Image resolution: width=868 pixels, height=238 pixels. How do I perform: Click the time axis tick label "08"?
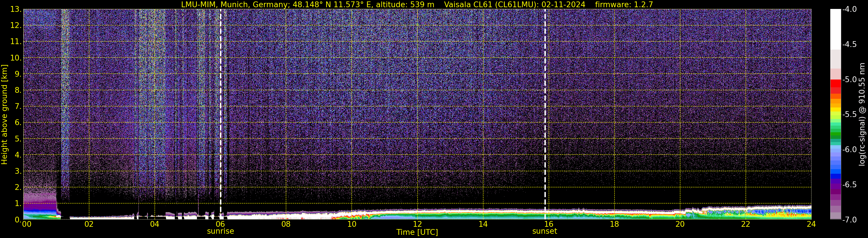pos(286,224)
